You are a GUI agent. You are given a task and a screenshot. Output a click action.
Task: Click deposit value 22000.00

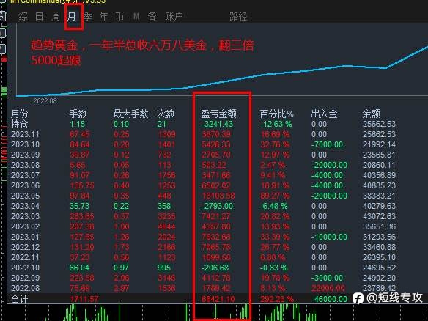pos(328,288)
